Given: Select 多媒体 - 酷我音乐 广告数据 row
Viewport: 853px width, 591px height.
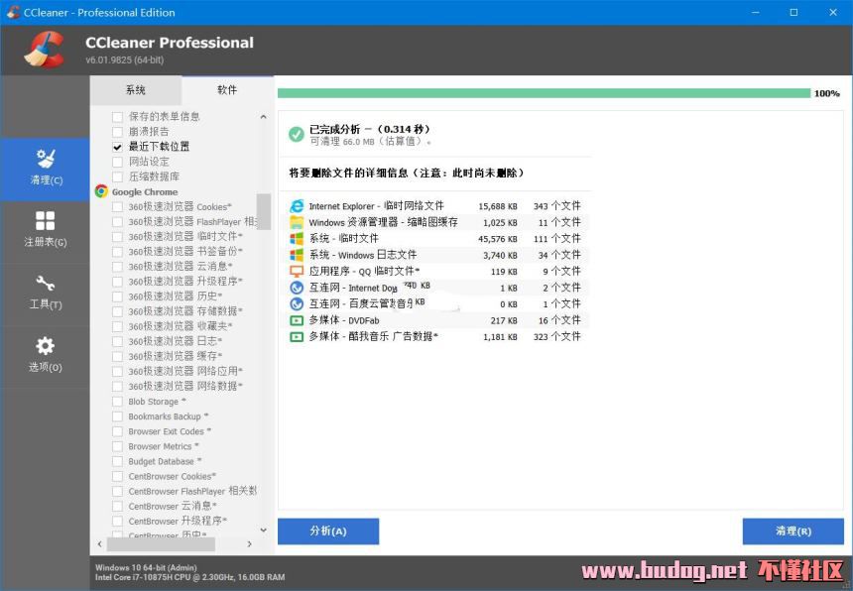Looking at the screenshot, I should click(x=435, y=336).
